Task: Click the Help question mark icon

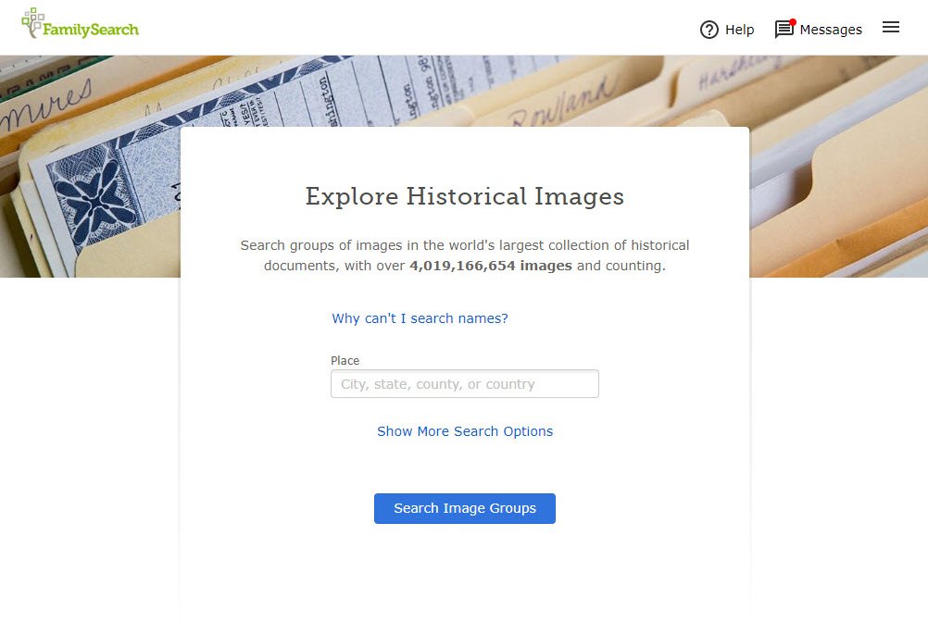Action: tap(709, 30)
